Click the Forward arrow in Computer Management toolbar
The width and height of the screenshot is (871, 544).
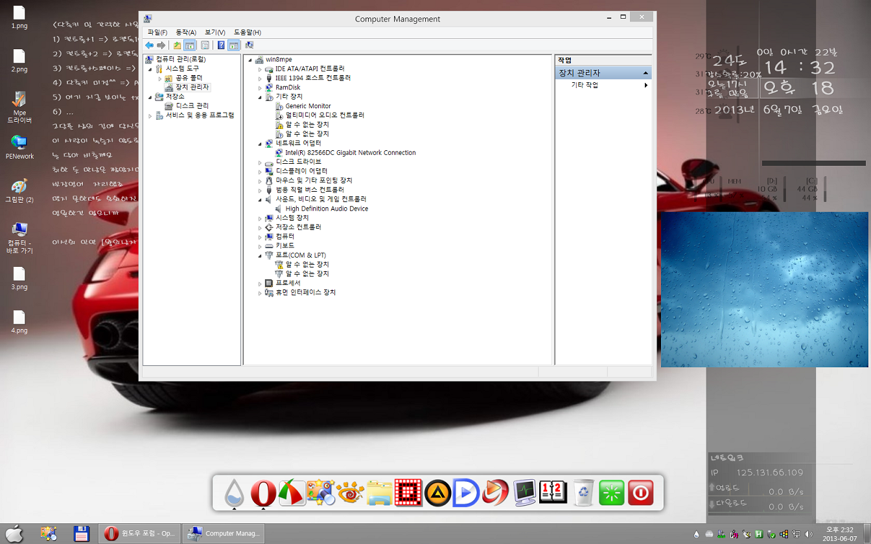coord(161,45)
